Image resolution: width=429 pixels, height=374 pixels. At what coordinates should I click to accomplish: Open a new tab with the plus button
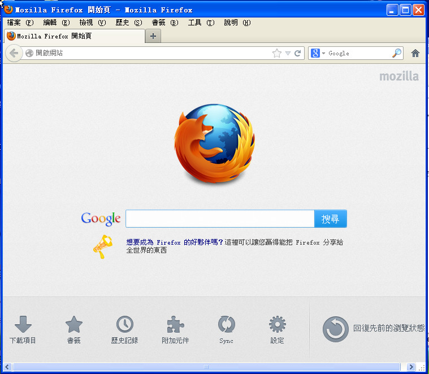coord(153,36)
